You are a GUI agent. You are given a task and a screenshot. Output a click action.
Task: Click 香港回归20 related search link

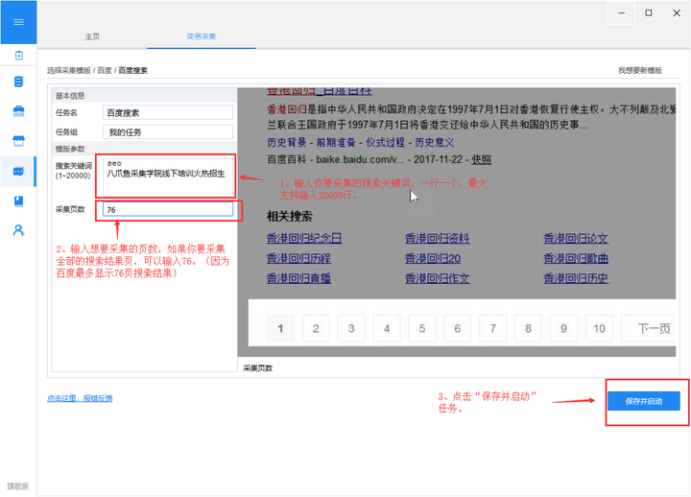[433, 258]
